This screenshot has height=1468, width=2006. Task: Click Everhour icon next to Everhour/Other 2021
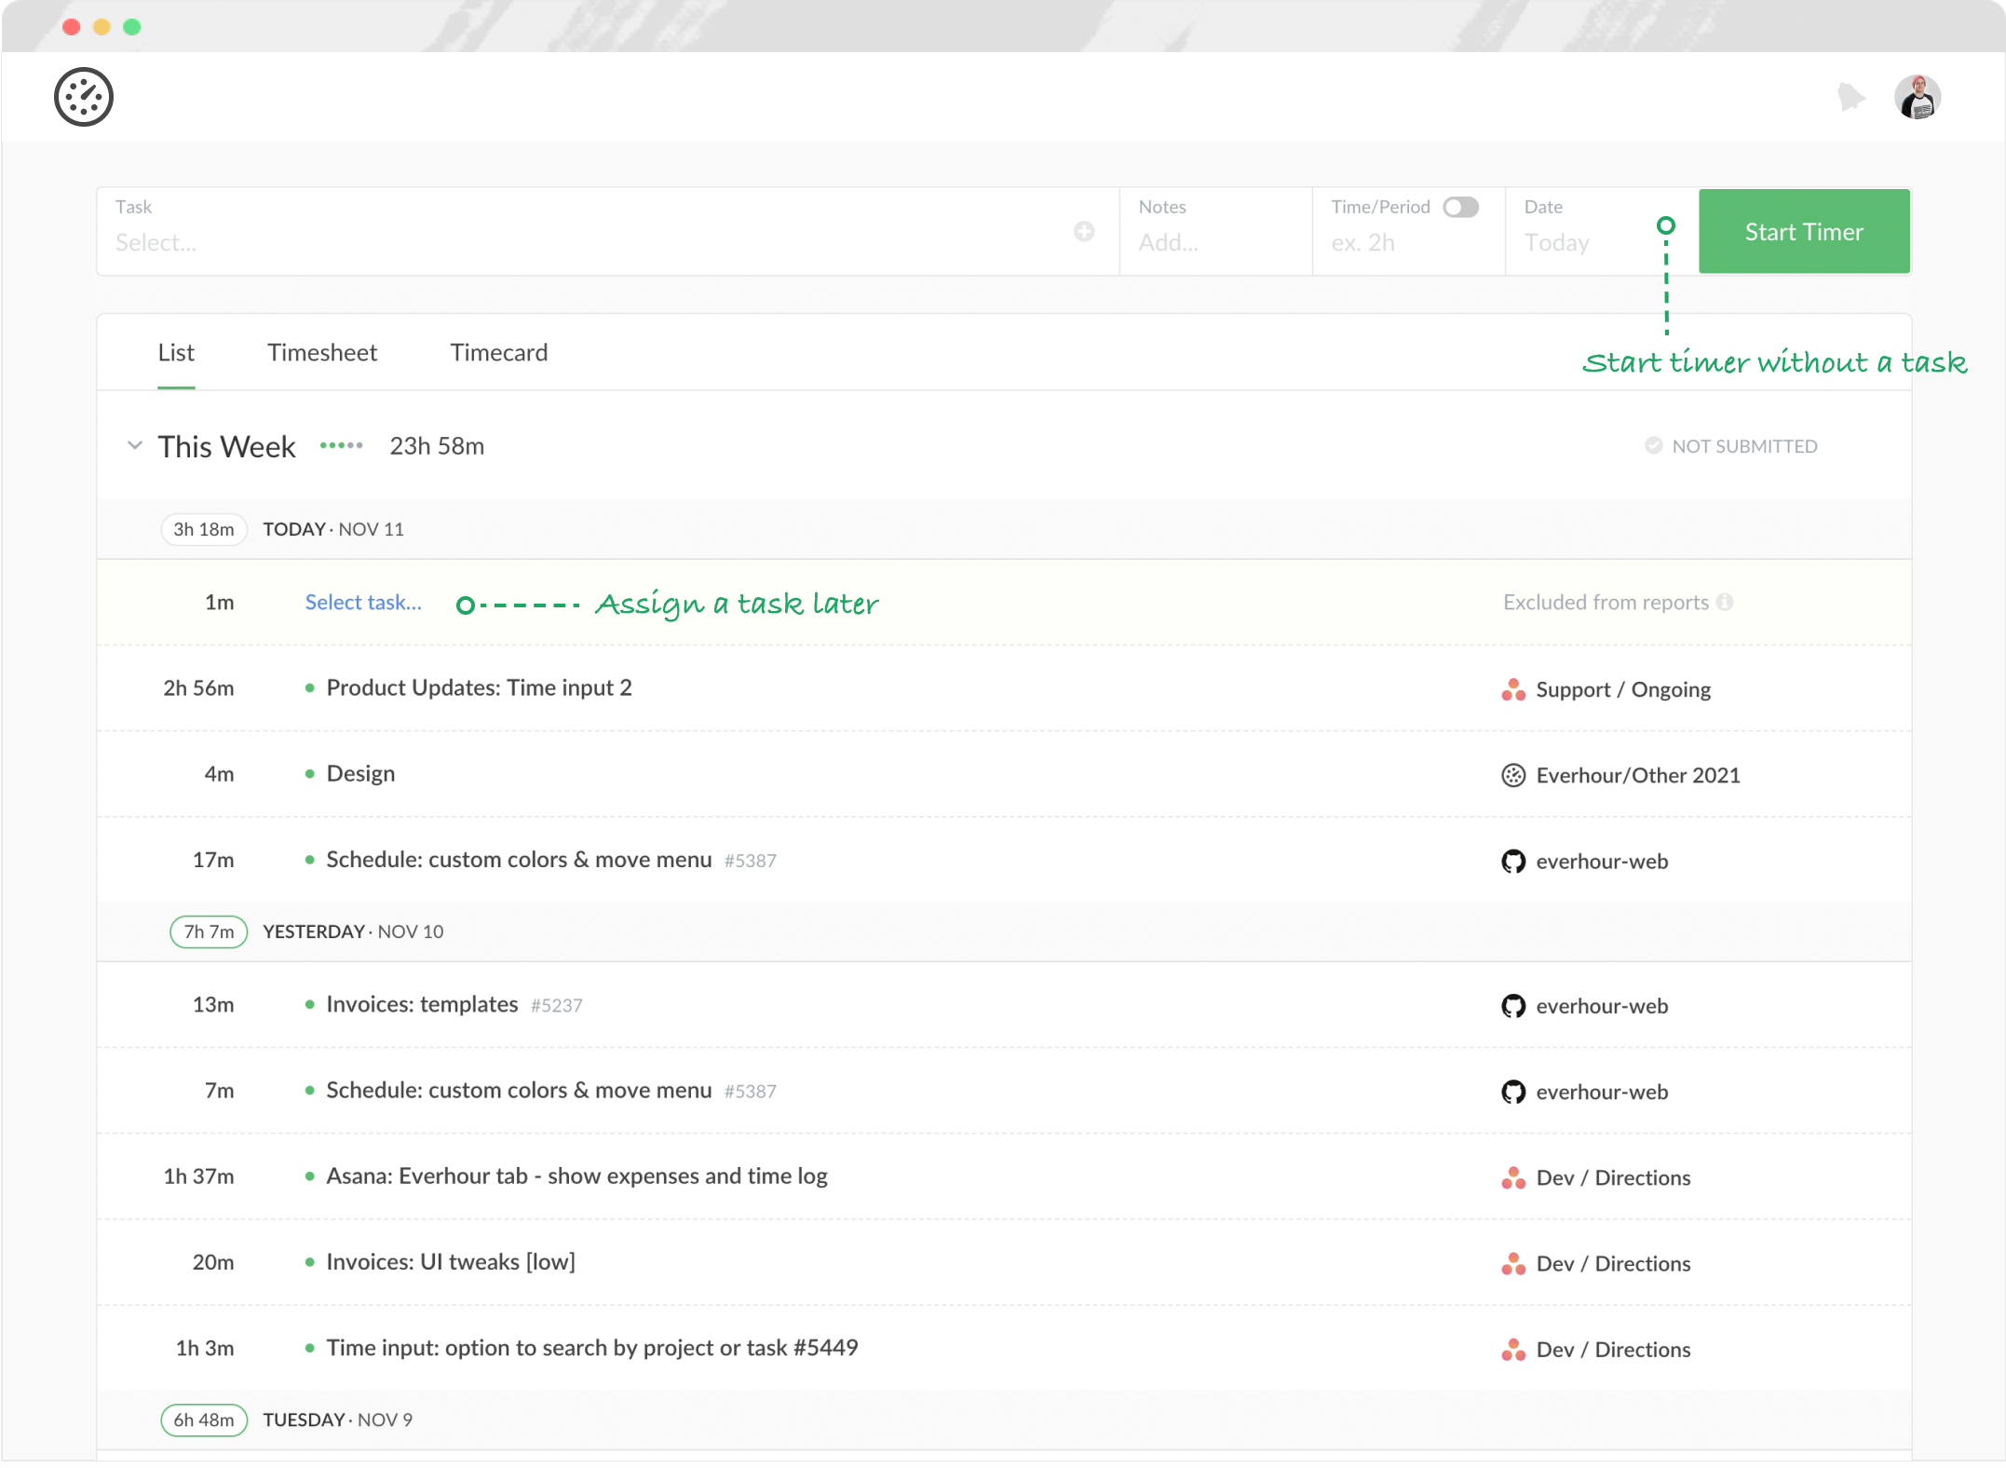(x=1513, y=775)
